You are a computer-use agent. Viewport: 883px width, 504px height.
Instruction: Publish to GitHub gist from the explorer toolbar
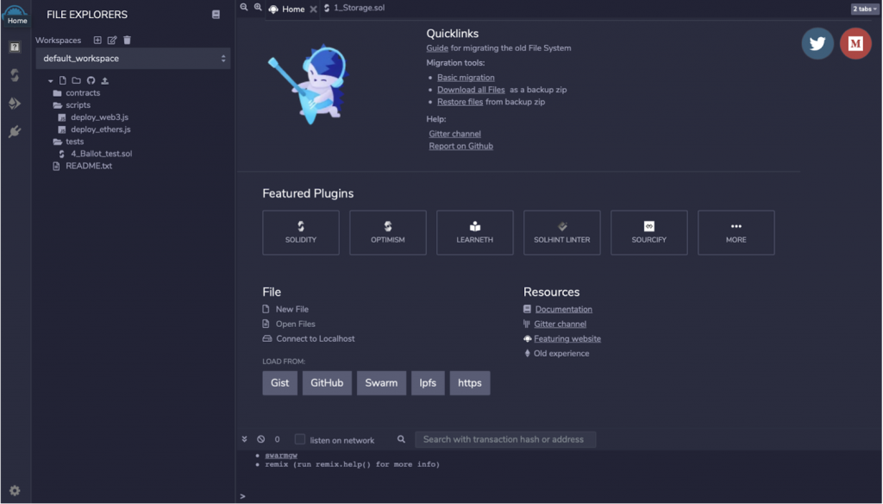point(91,80)
